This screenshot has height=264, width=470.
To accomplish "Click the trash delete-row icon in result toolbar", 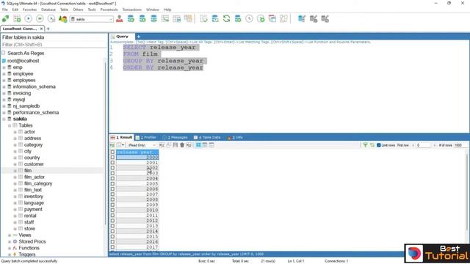I will click(x=182, y=145).
